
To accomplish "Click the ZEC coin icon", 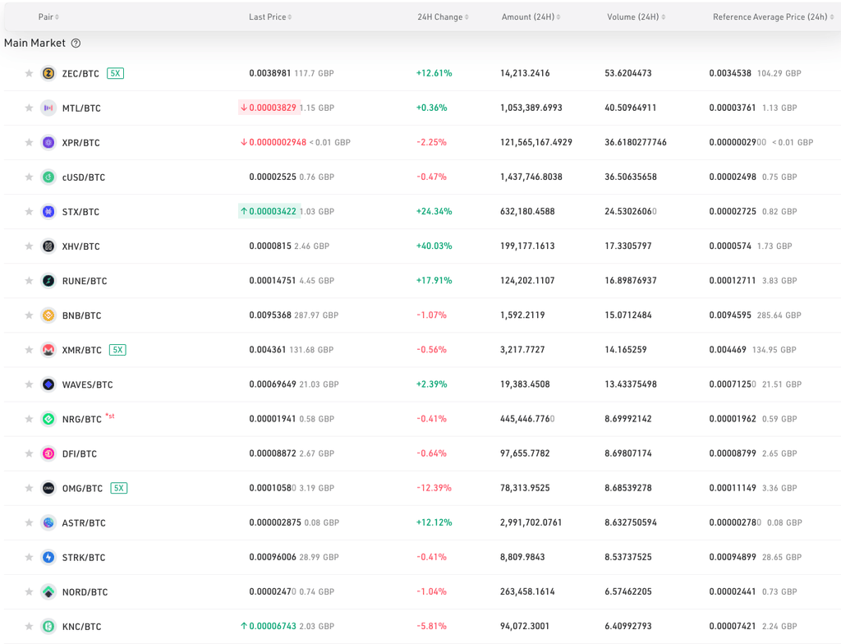I will point(48,74).
